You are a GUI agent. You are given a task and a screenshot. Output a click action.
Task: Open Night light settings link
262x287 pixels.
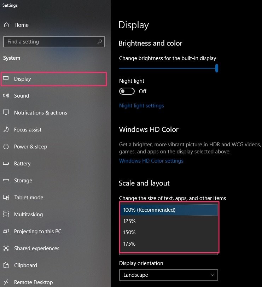pos(141,105)
